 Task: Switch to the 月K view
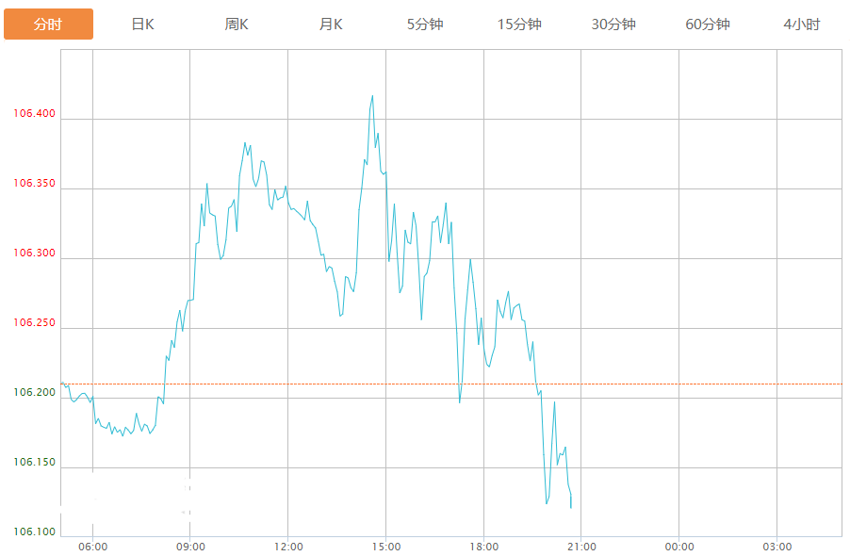[331, 25]
